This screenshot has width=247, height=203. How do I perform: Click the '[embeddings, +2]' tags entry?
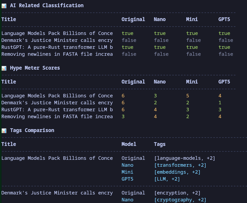[177, 172]
